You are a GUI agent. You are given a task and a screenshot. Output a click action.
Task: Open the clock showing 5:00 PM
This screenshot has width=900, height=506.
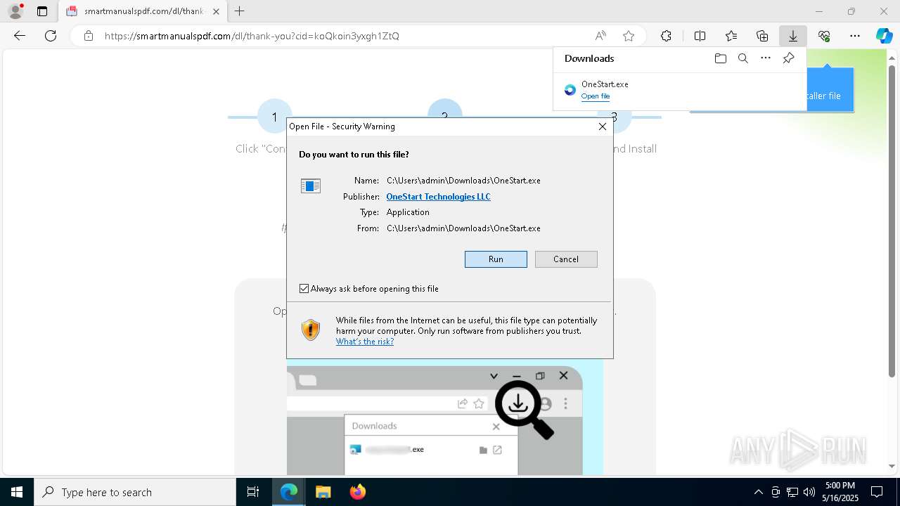(840, 492)
